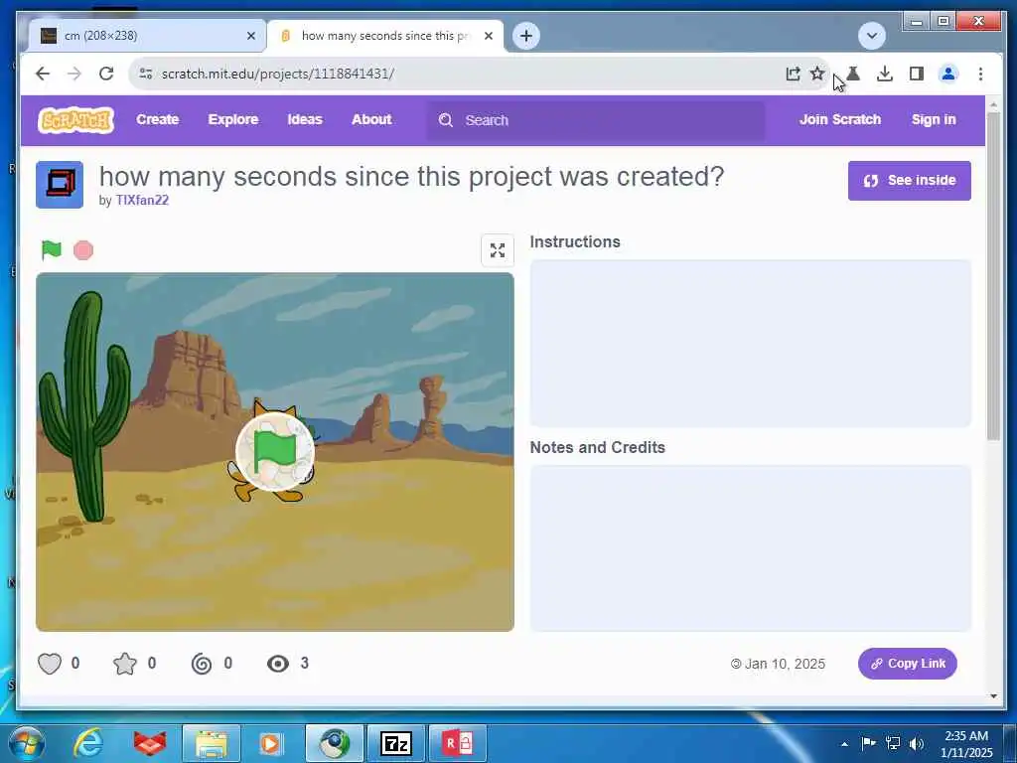
Task: Open the About menu item
Action: pyautogui.click(x=371, y=119)
